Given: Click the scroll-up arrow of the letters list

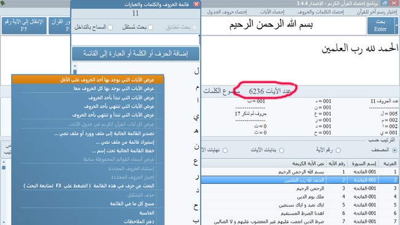Looking at the screenshot, I should pos(74,66).
